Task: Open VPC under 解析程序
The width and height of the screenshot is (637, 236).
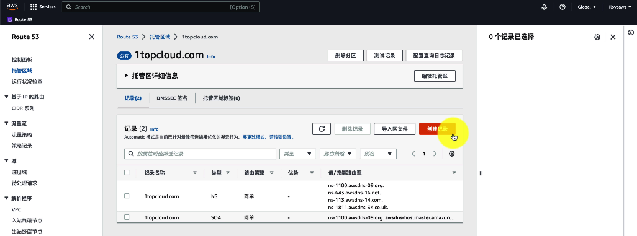Action: click(17, 209)
